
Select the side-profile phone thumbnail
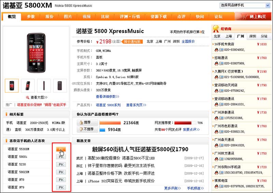tap(44, 86)
